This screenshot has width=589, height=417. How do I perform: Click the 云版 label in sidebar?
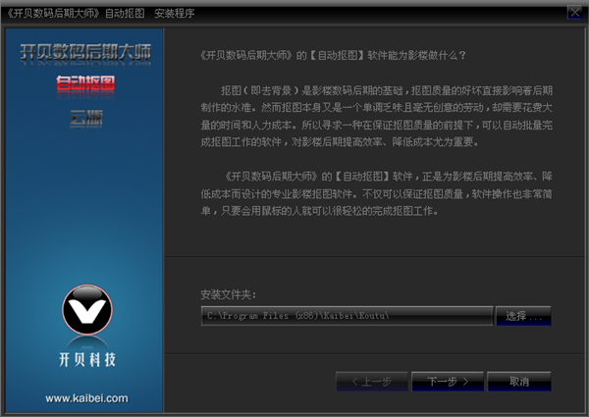pyautogui.click(x=86, y=118)
